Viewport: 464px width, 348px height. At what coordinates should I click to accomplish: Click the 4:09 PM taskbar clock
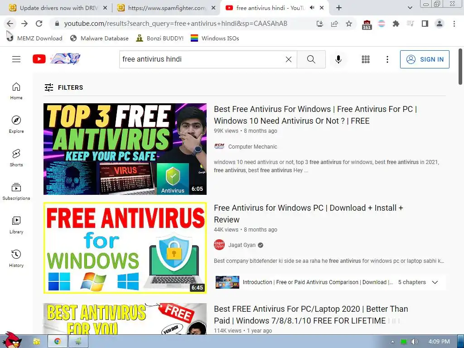439,342
